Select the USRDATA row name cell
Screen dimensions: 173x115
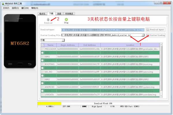50,95
